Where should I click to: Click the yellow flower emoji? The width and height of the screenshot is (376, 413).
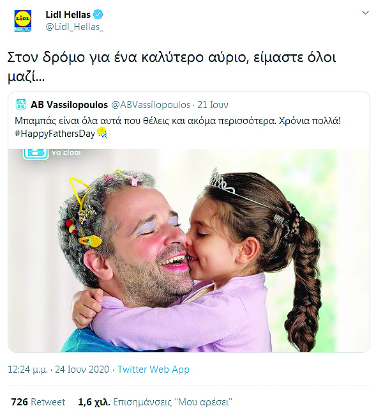click(102, 132)
